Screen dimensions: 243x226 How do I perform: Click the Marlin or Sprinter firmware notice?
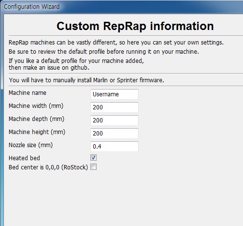(86, 80)
